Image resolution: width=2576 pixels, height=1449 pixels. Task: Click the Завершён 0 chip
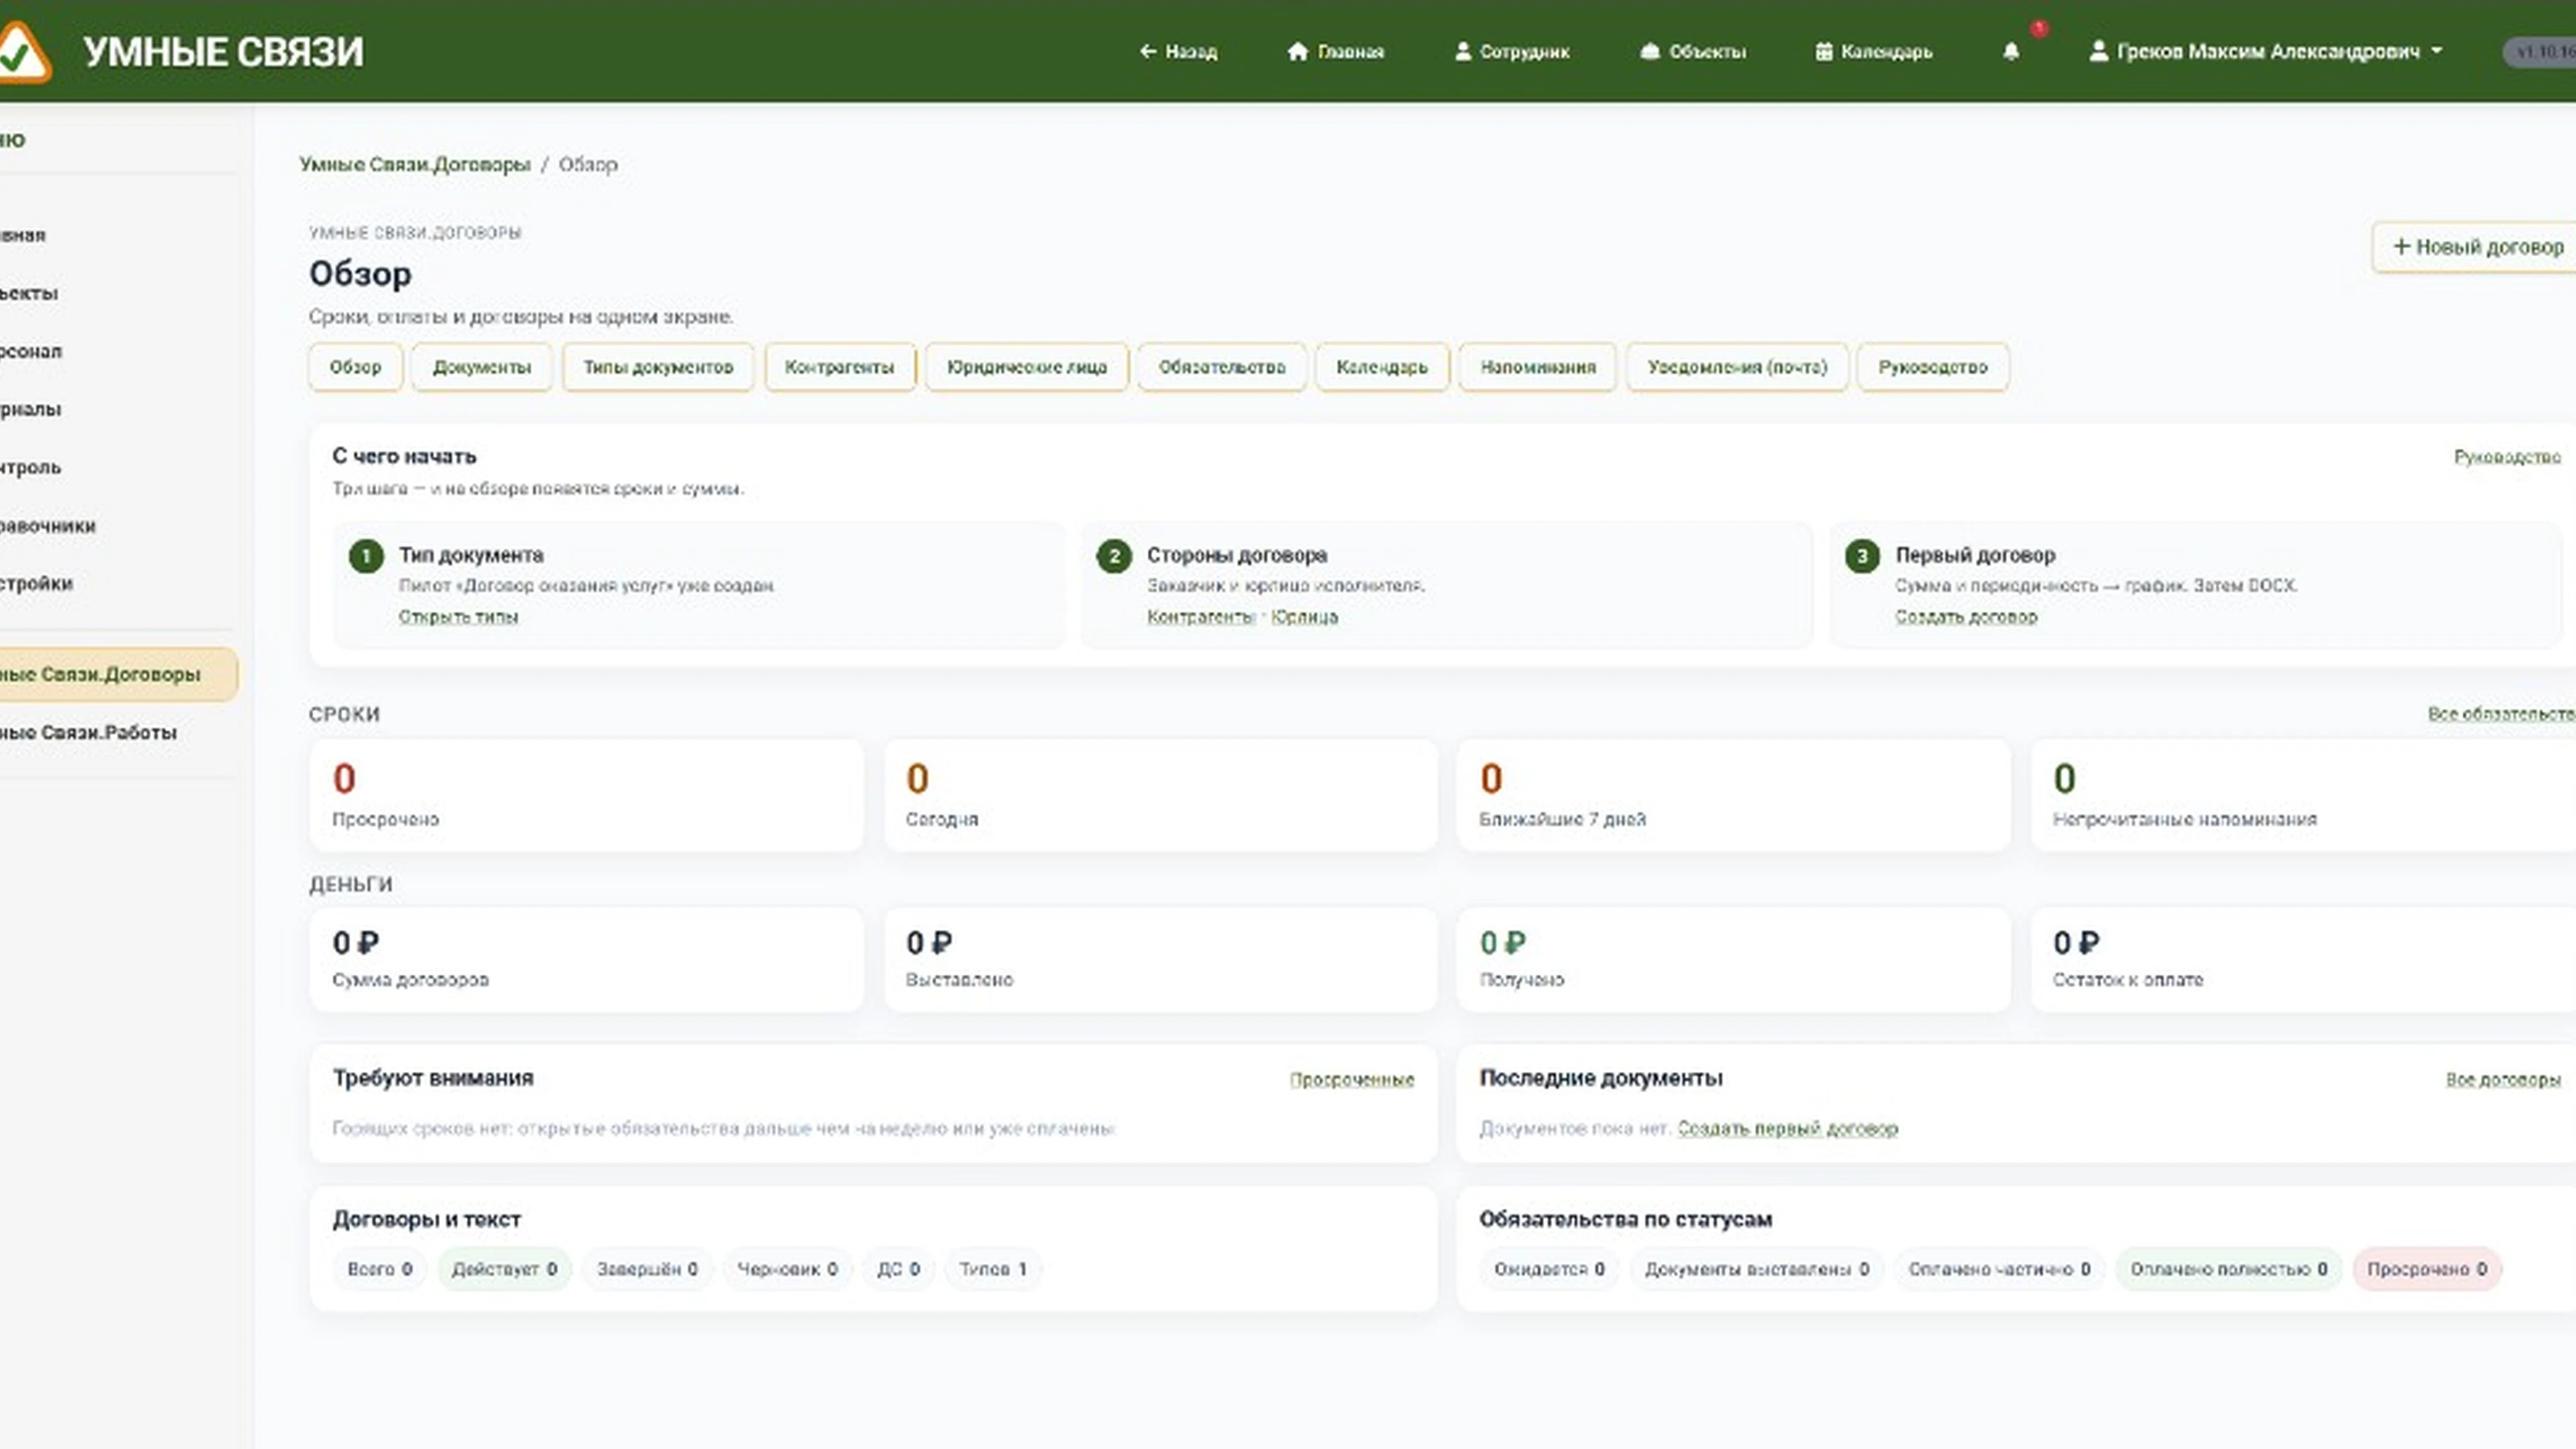tap(647, 1269)
